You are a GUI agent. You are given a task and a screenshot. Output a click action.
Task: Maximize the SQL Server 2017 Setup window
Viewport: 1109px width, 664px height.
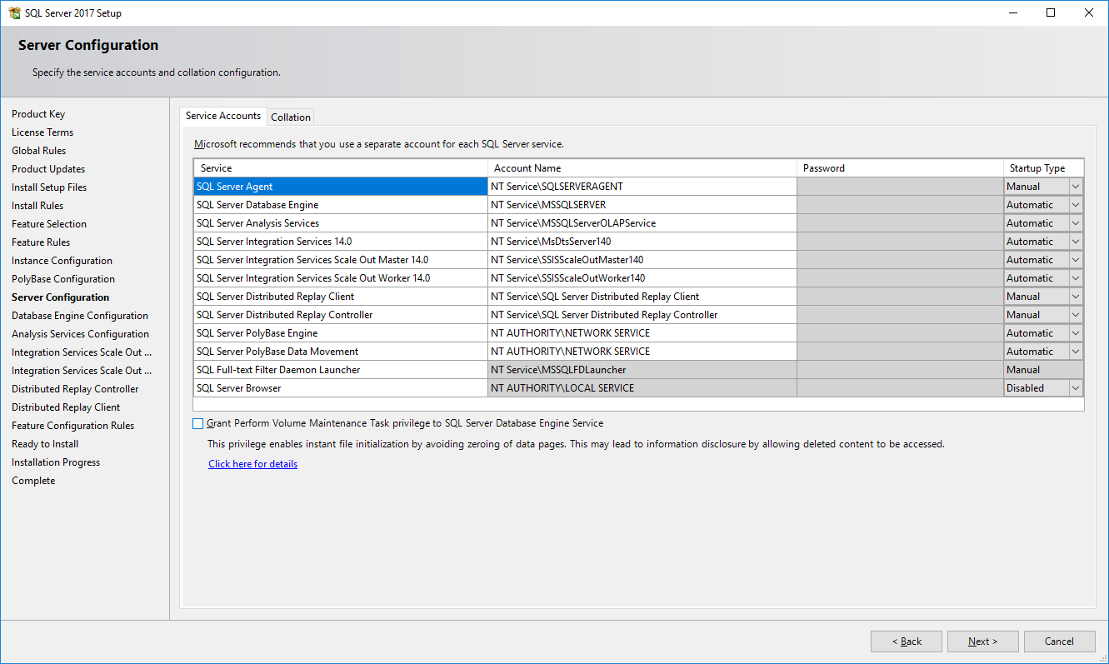(x=1051, y=12)
